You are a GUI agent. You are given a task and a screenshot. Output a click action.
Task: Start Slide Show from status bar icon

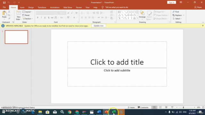(x=172, y=107)
